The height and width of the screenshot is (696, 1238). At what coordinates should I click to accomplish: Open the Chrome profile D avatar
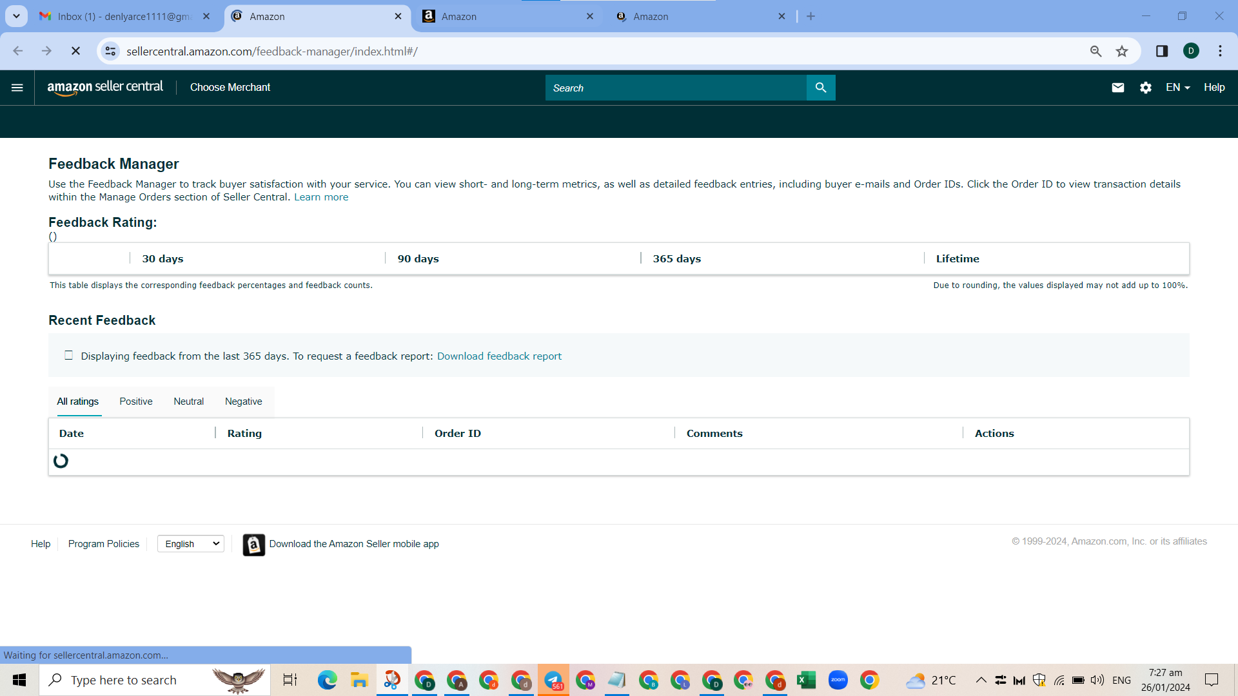tap(1191, 51)
